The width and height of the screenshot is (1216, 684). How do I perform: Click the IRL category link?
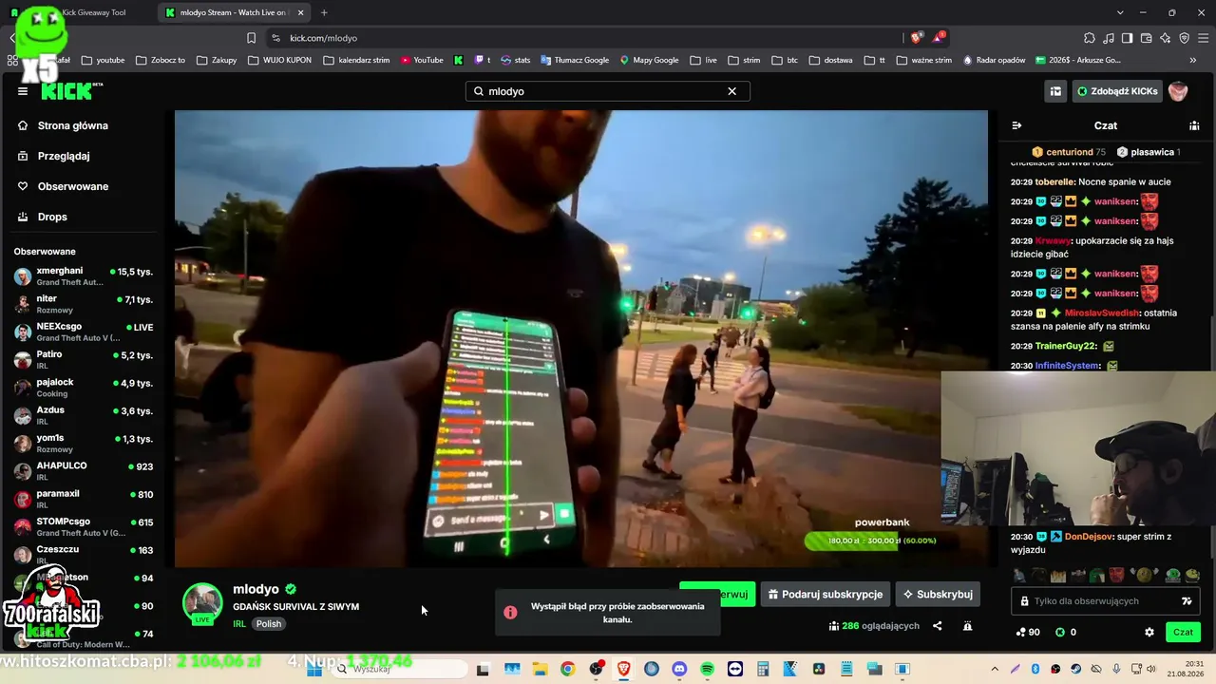point(239,624)
